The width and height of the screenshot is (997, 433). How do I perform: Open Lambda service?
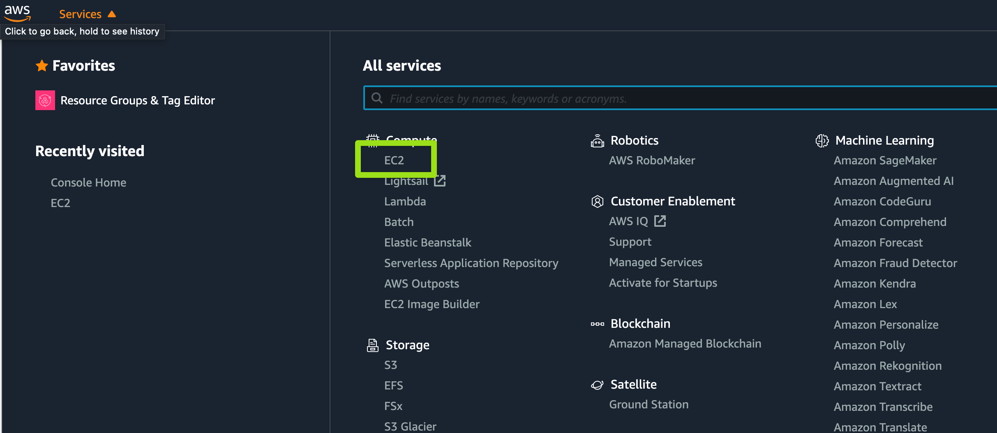click(405, 201)
